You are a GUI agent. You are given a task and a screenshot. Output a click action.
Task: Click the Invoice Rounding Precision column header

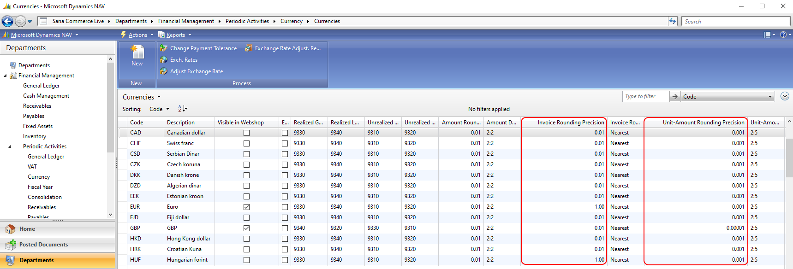coord(564,123)
